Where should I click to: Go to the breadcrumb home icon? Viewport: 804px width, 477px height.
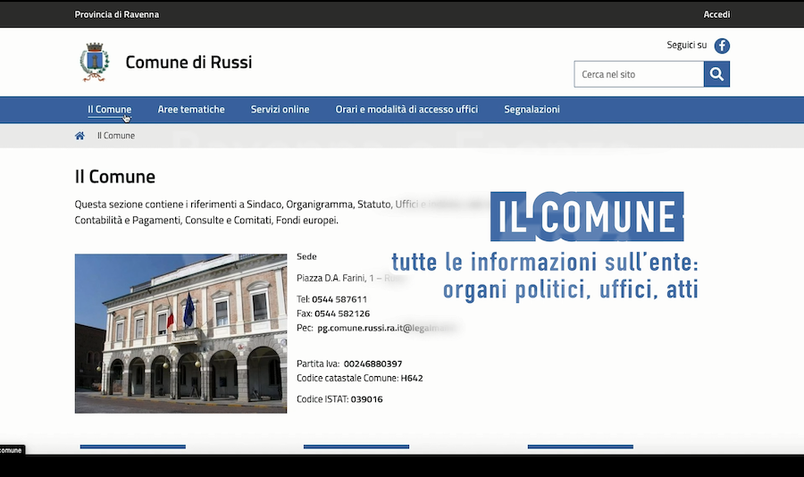[80, 136]
